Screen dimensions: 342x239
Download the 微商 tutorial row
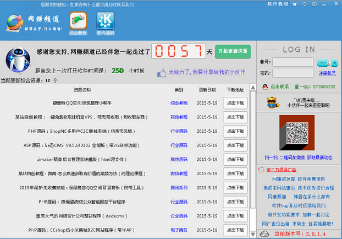pyautogui.click(x=235, y=173)
